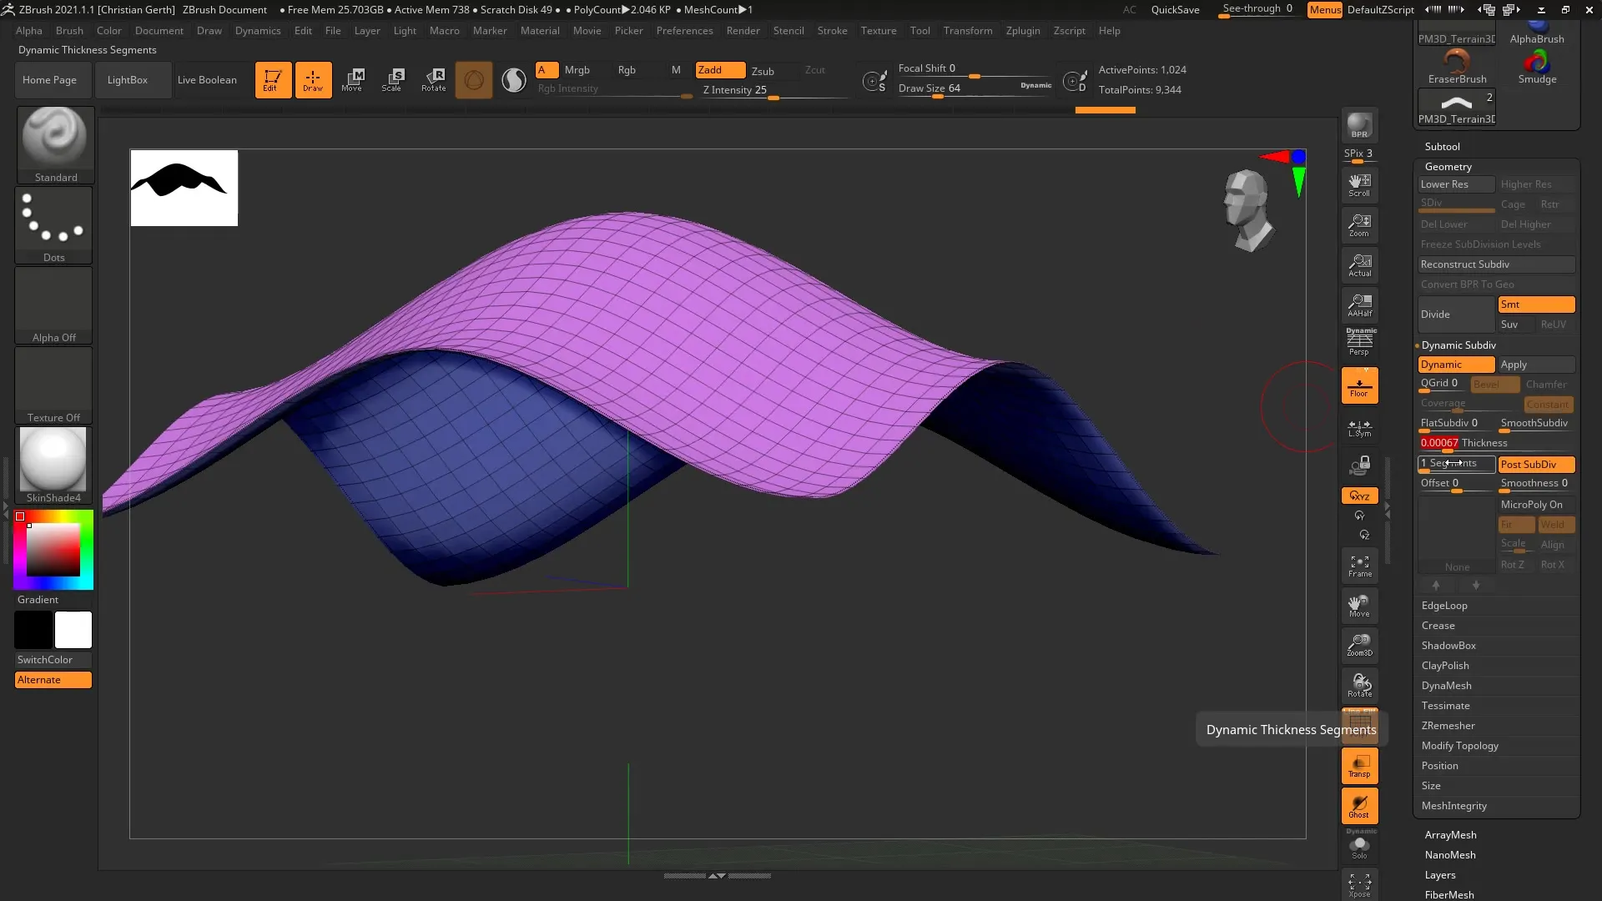Open the Dynamics menu

pos(258,31)
